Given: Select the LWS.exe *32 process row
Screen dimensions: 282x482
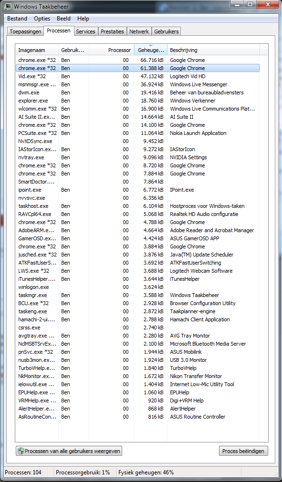Looking at the screenshot, I should [x=137, y=271].
